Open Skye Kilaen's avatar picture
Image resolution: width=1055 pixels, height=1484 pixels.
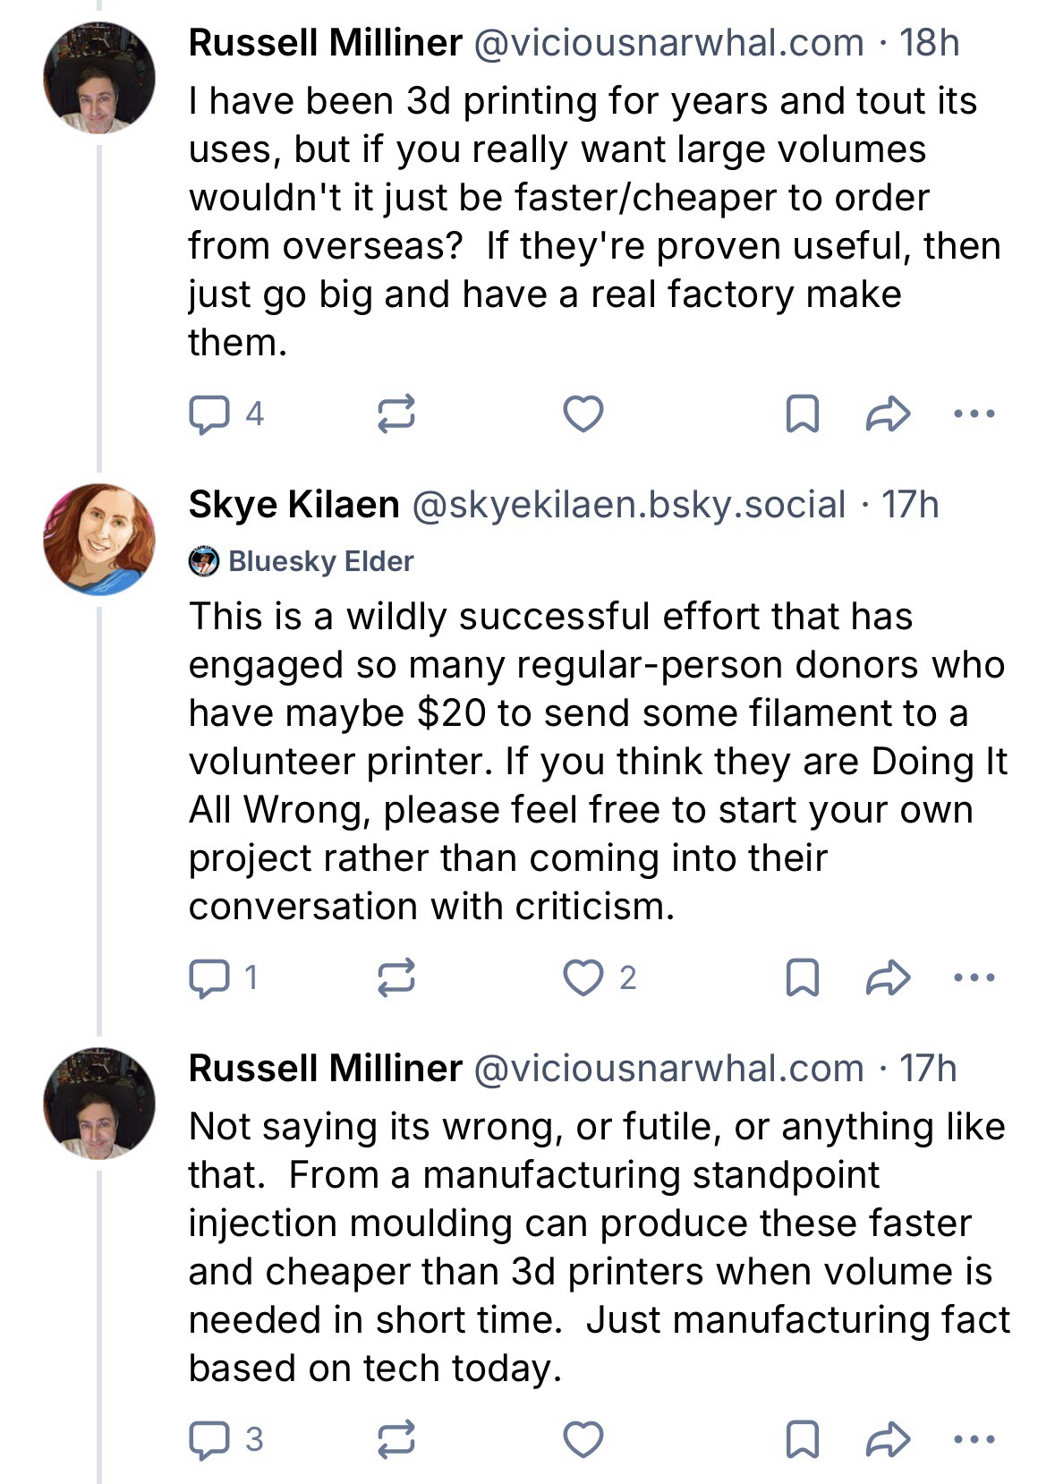[x=99, y=539]
